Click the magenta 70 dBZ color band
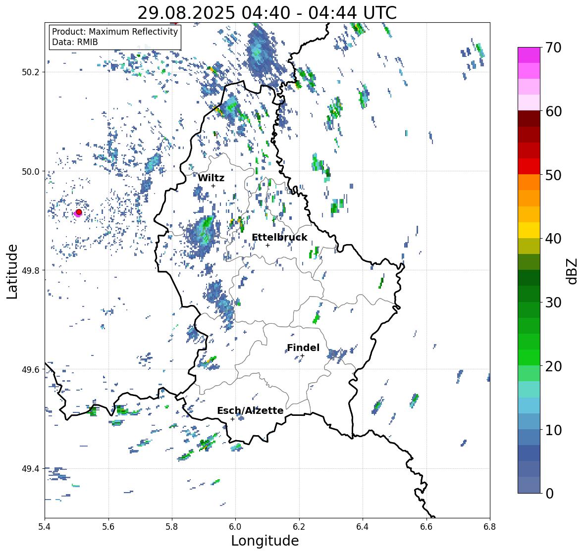The height and width of the screenshot is (553, 584). pos(529,55)
